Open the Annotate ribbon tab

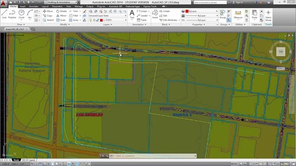click(34, 6)
